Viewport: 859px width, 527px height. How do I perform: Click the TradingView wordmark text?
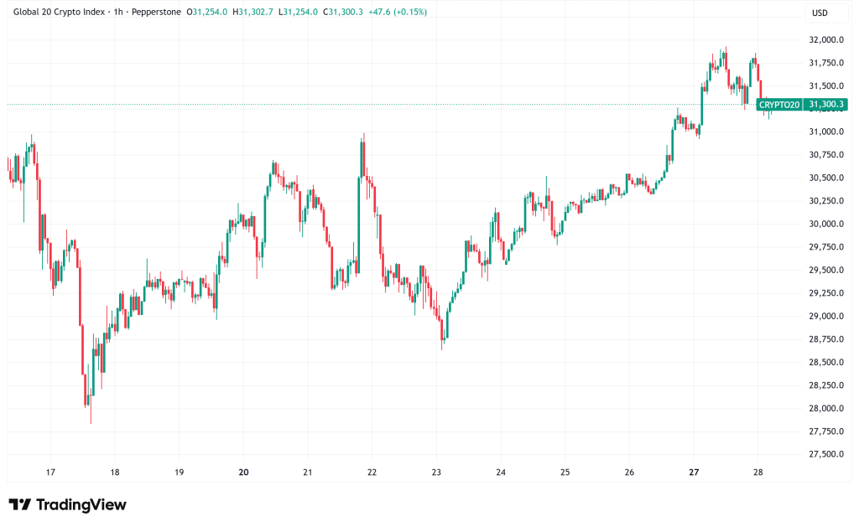(x=81, y=504)
